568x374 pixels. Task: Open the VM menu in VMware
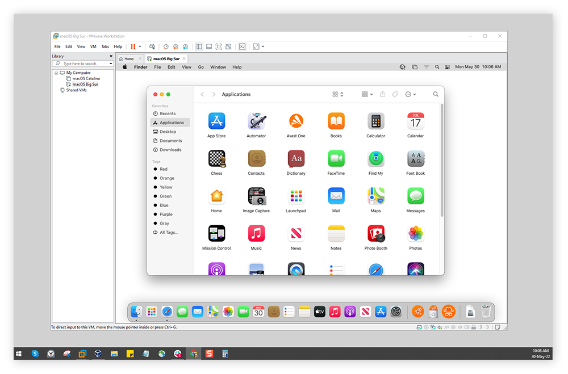click(93, 47)
